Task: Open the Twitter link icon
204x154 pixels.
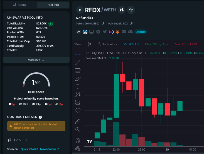Action: [x=105, y=32]
